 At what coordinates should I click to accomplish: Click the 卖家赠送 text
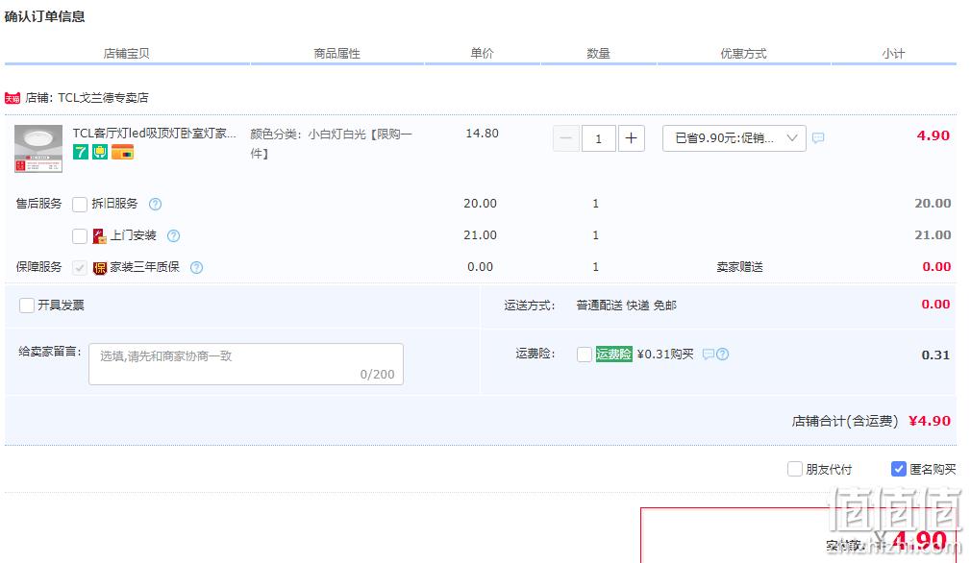tap(739, 267)
